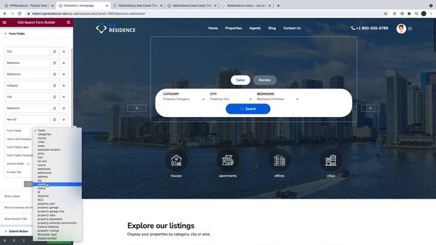The image size is (436, 245).
Task: Switch to the 'WpResidence Demo' browser tab
Action: point(246,5)
